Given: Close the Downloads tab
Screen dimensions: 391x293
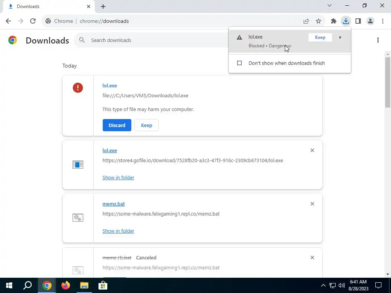Looking at the screenshot, I should 89,6.
